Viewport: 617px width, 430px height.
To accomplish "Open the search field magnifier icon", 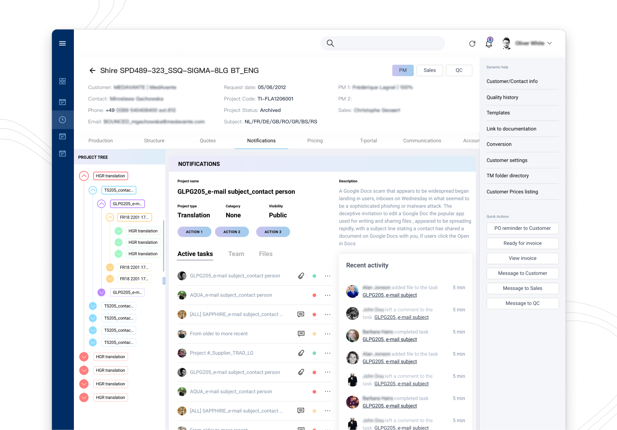I will [x=330, y=43].
